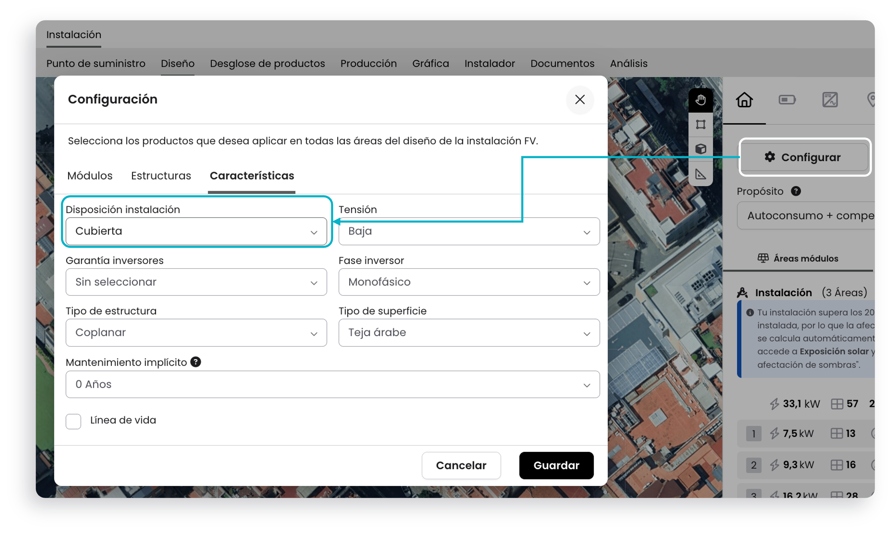Open Punto de suministro tab
The image size is (895, 533).
pos(96,63)
